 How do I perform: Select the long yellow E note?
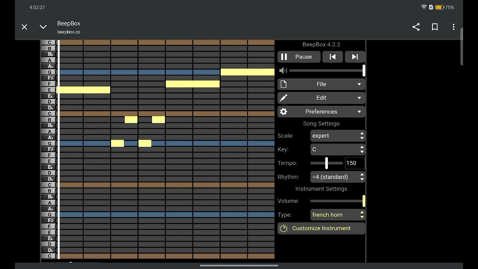click(x=83, y=90)
